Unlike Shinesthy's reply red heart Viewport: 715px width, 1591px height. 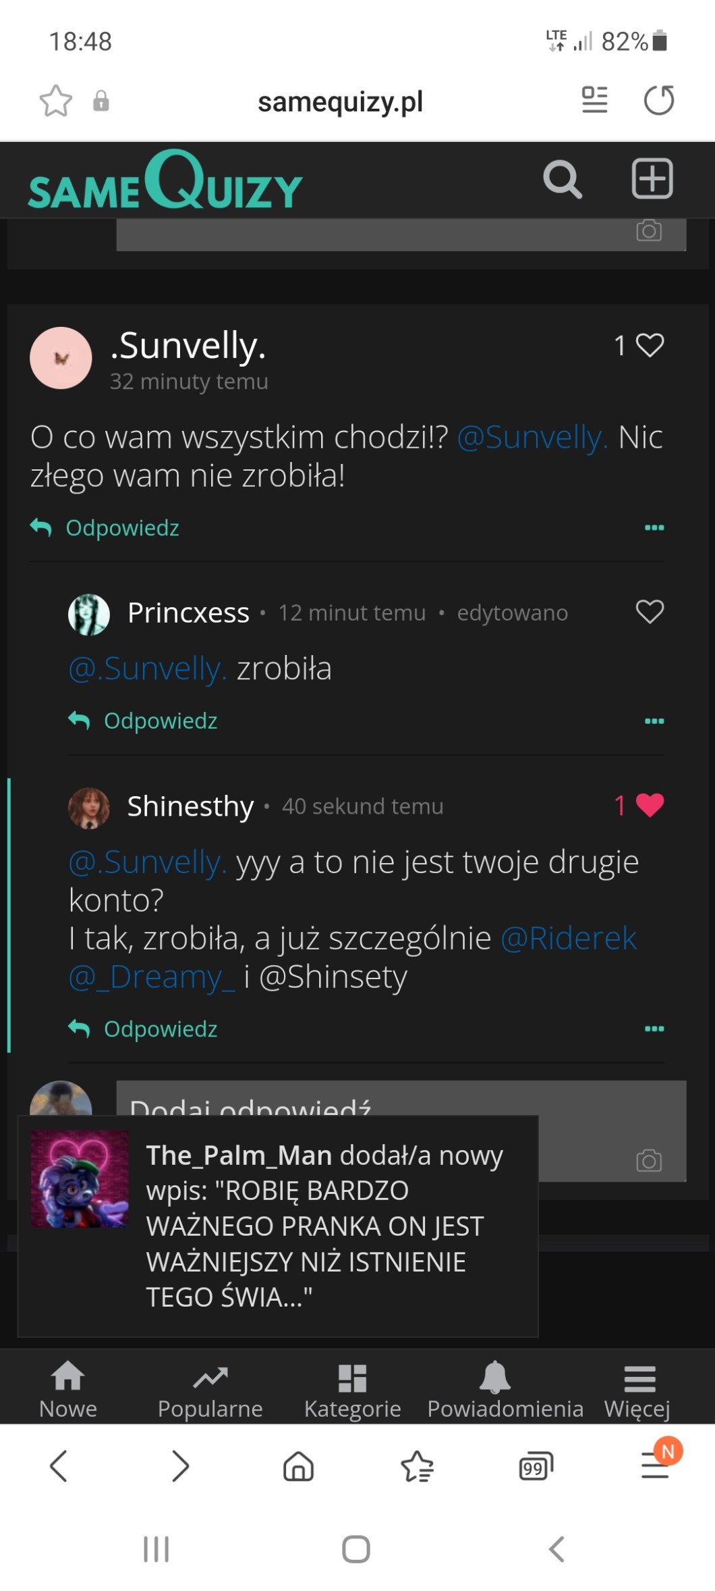[x=650, y=805]
